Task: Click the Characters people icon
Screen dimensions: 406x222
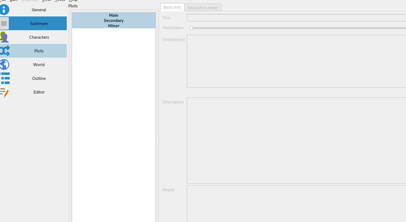Action: (4, 37)
